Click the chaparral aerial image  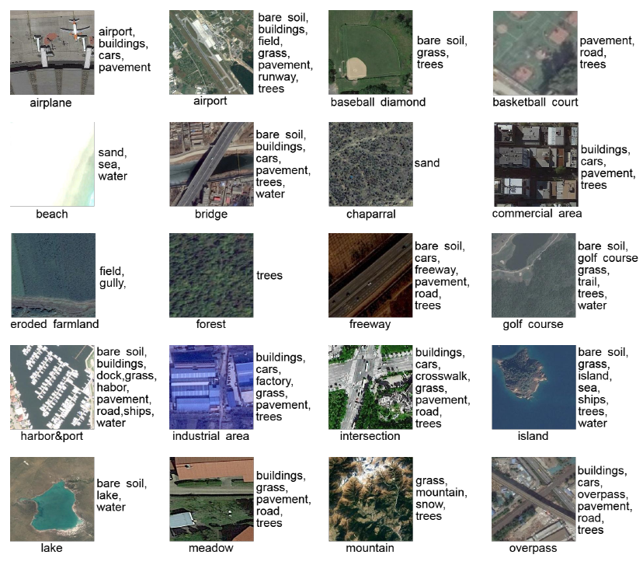(x=370, y=164)
